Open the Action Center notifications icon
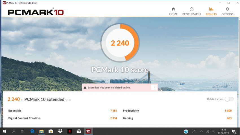 click(x=234, y=132)
